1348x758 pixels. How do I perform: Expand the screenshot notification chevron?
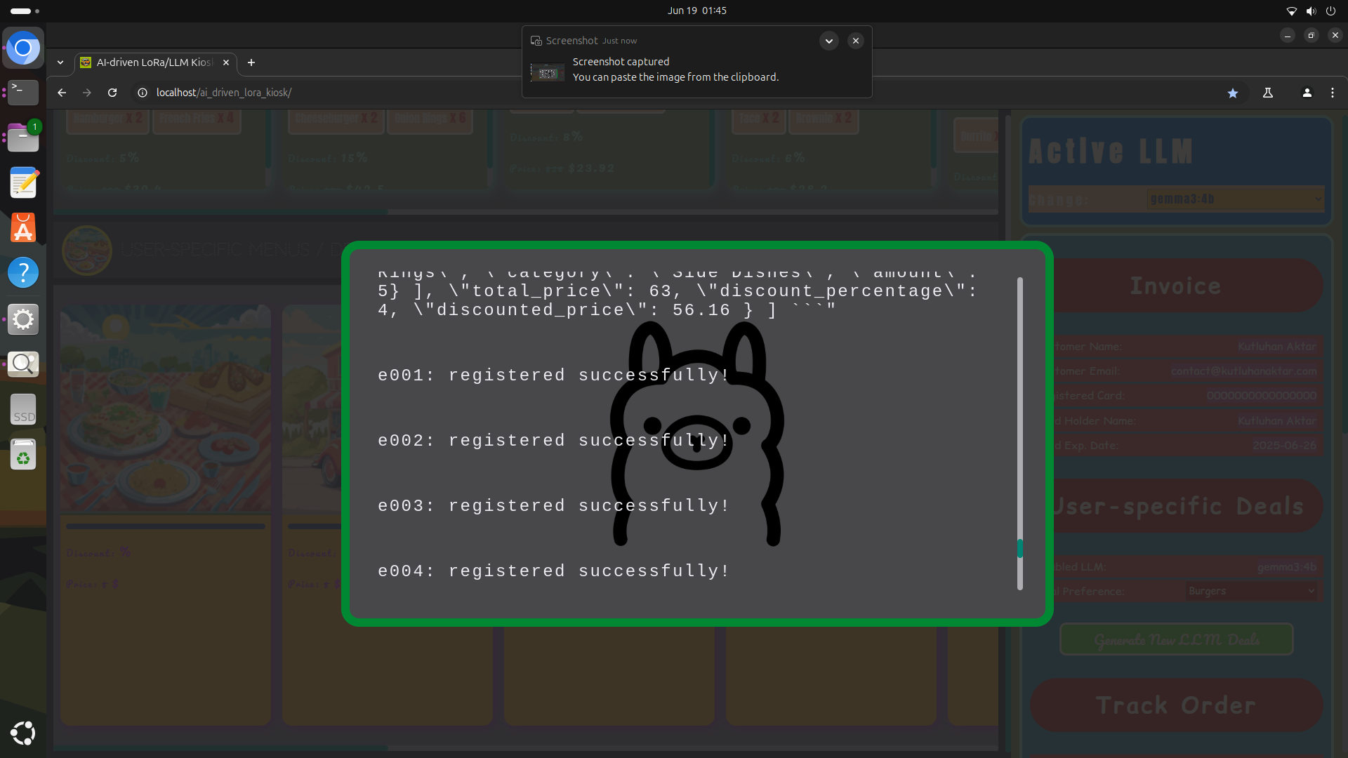(828, 41)
